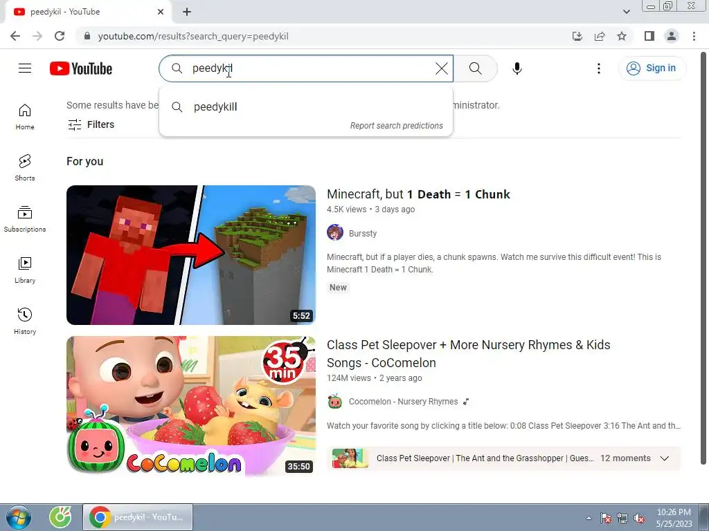709x531 pixels.
Task: Open History in sidebar
Action: coord(25,321)
